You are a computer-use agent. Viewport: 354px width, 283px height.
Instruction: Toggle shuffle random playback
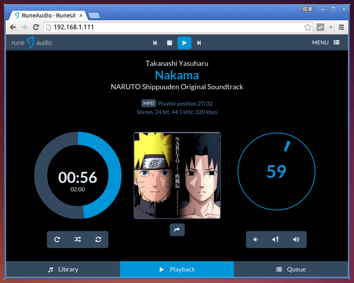pos(77,239)
